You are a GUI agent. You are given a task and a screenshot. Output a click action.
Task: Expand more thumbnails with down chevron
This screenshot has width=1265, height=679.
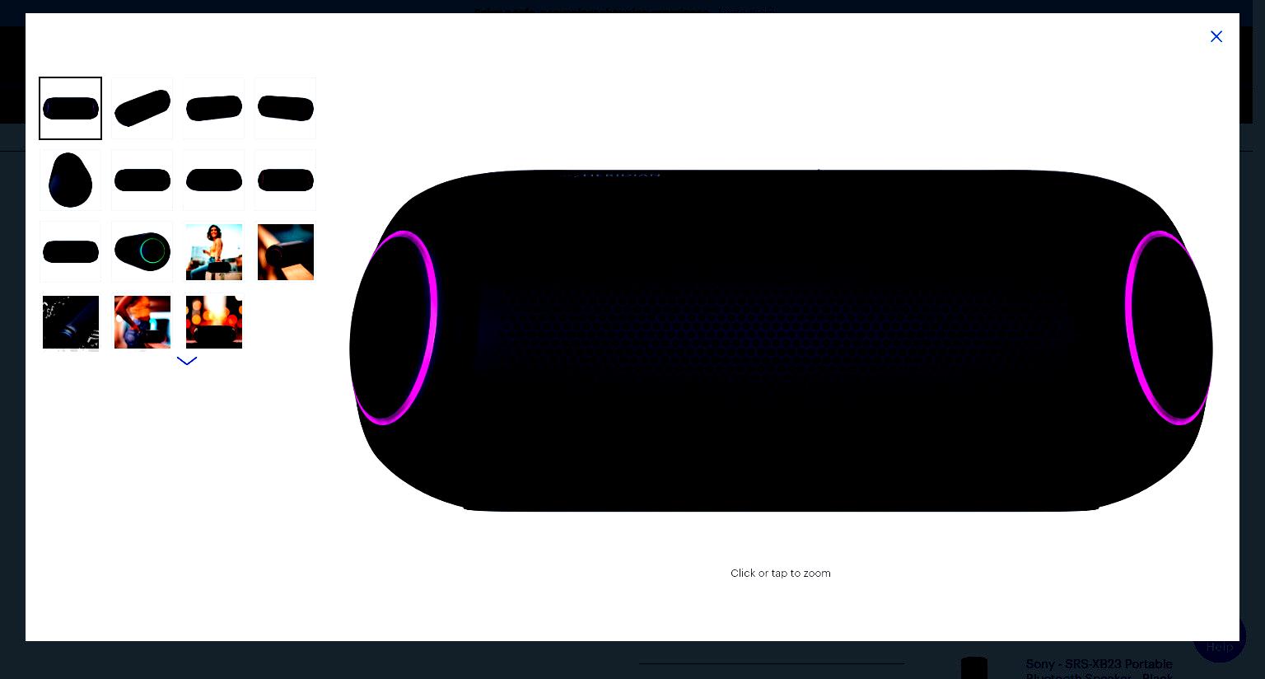point(187,361)
